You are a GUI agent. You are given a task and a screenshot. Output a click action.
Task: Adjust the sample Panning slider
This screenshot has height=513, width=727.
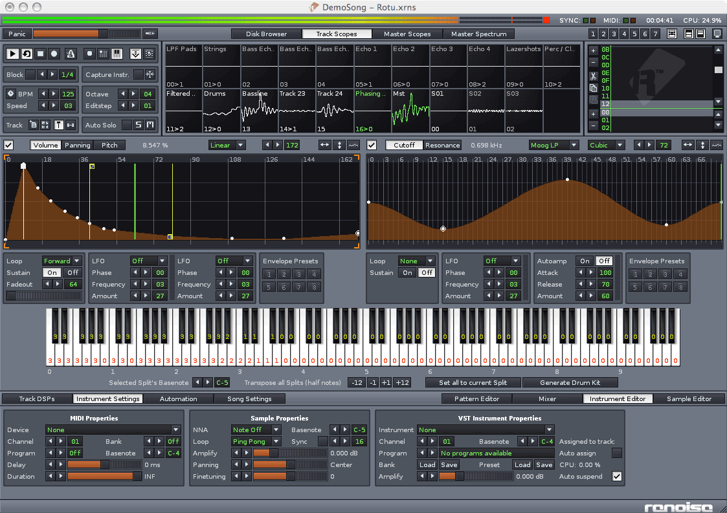pyautogui.click(x=290, y=464)
